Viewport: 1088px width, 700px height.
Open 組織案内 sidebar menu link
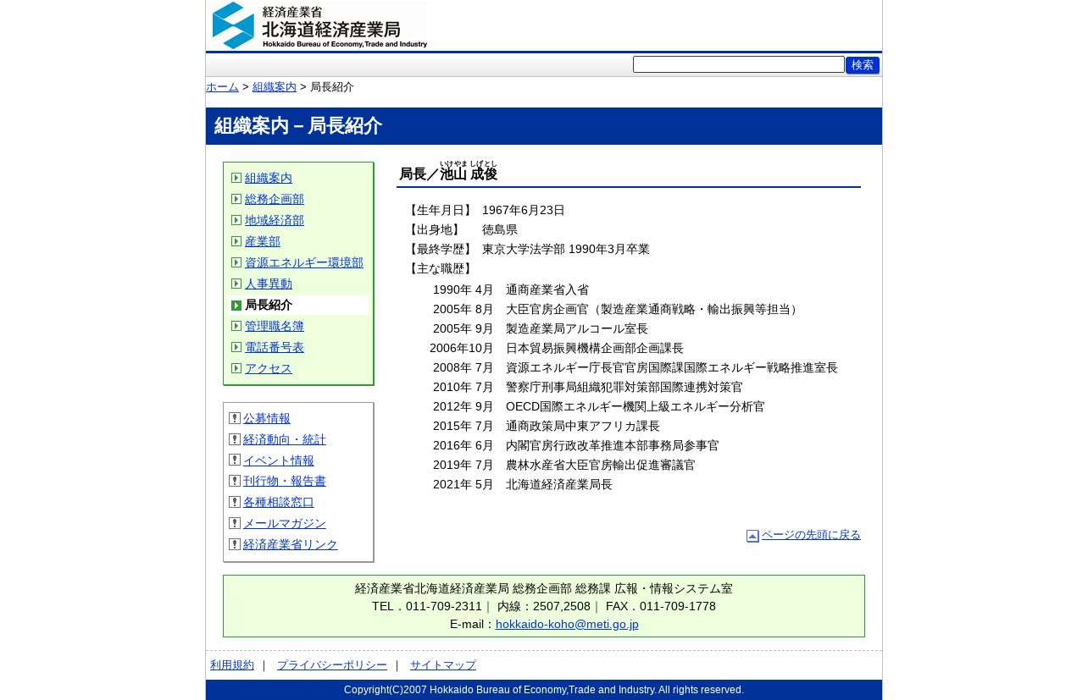click(269, 178)
